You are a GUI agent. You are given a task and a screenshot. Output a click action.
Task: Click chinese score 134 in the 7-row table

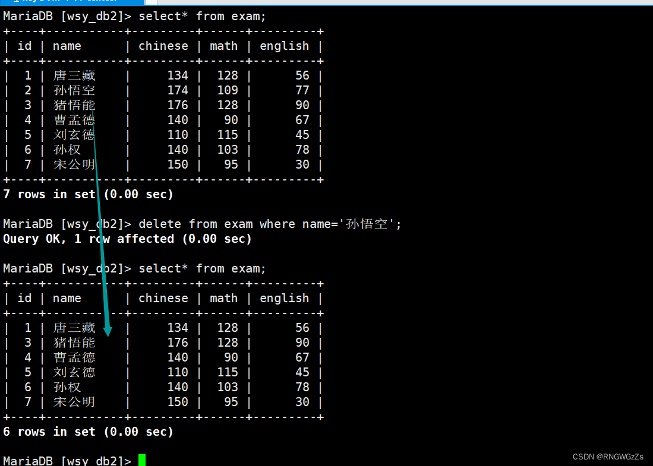tap(178, 75)
